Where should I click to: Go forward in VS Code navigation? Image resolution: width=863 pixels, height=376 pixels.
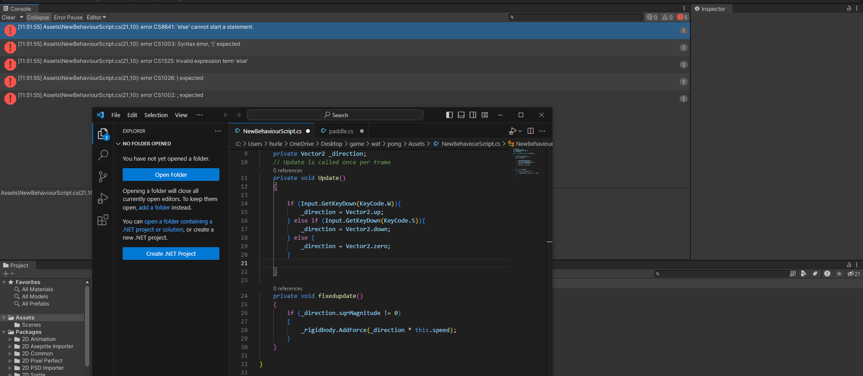(x=238, y=115)
